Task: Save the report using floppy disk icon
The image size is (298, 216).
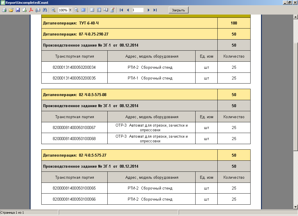Action: (18, 10)
